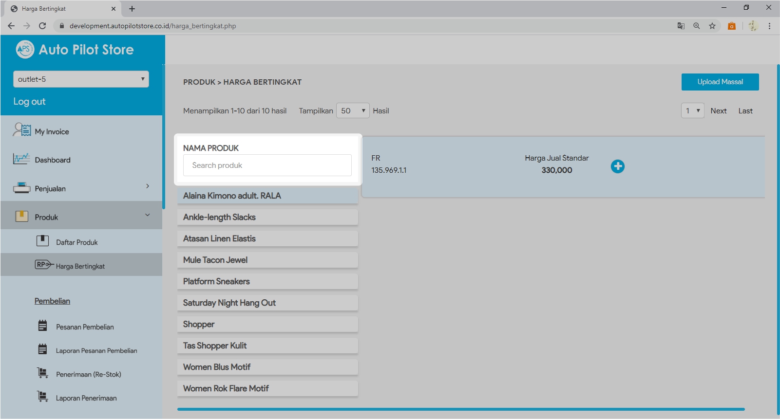Click the Daftar Produk book icon

43,241
